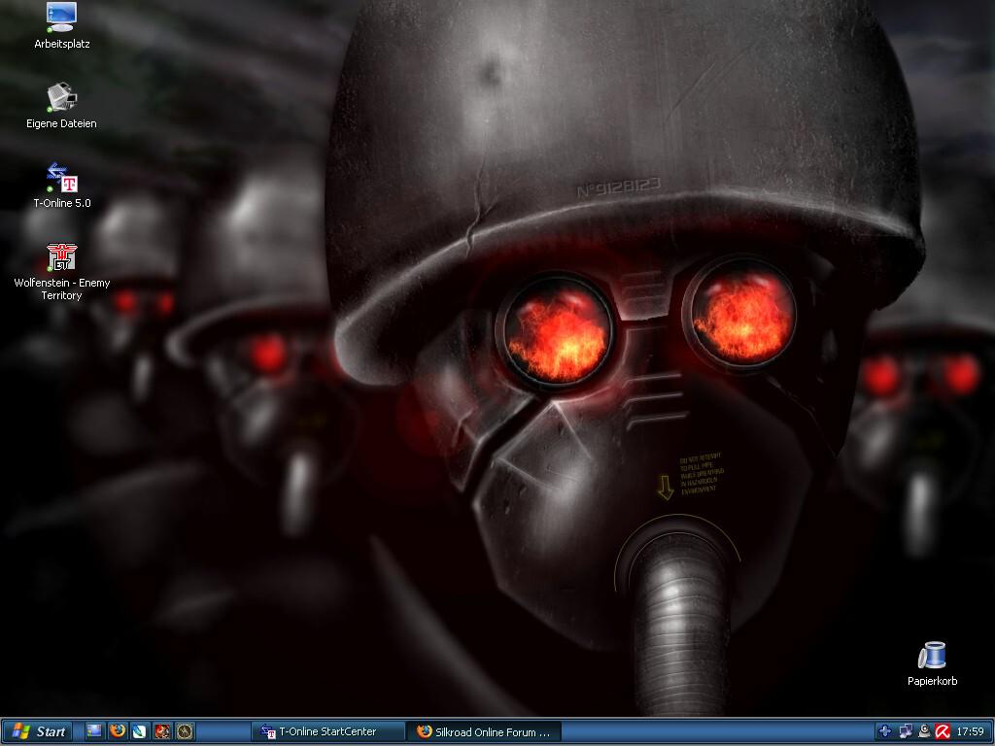Click Show Desktop in Quick Launch
The width and height of the screenshot is (995, 746).
click(x=94, y=731)
